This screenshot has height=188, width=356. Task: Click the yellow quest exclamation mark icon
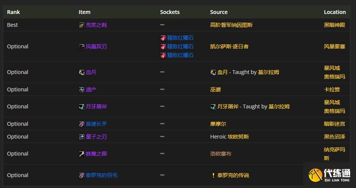tap(213, 176)
